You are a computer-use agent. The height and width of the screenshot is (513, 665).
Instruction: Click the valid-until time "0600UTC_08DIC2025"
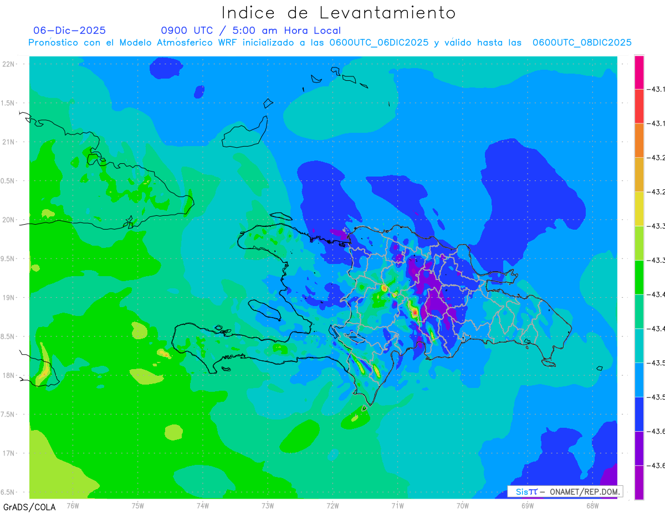click(x=582, y=43)
